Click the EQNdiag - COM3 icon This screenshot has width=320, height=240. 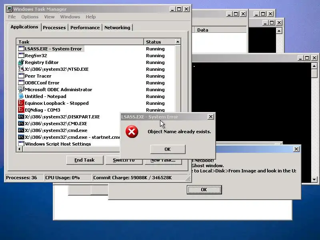pos(21,110)
